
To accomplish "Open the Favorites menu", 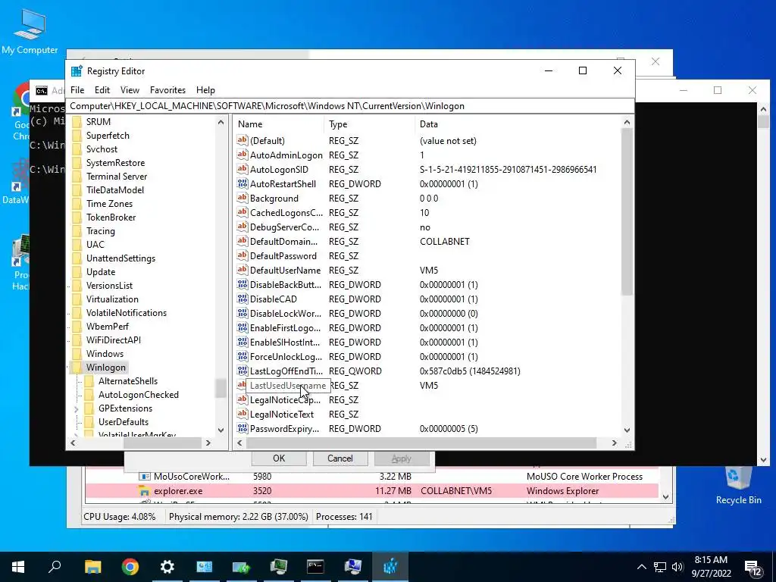I will [167, 90].
